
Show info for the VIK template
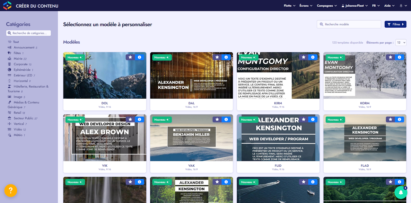pos(139,119)
